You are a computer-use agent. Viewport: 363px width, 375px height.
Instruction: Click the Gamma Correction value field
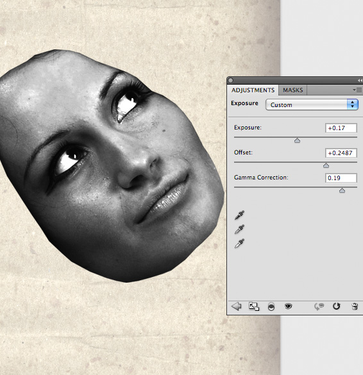click(341, 178)
